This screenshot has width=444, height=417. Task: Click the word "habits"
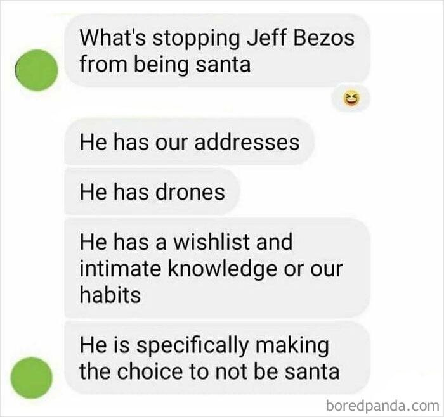click(x=110, y=295)
